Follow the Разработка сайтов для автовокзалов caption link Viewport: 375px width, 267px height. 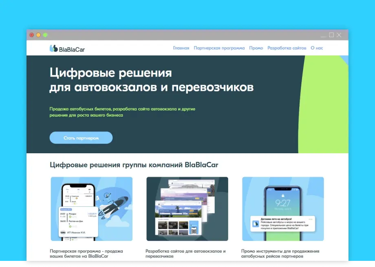(185, 254)
